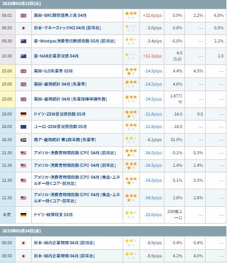Click the star rating for ドイツ・経常収支 row
This screenshot has width=227, height=263.
[131, 215]
